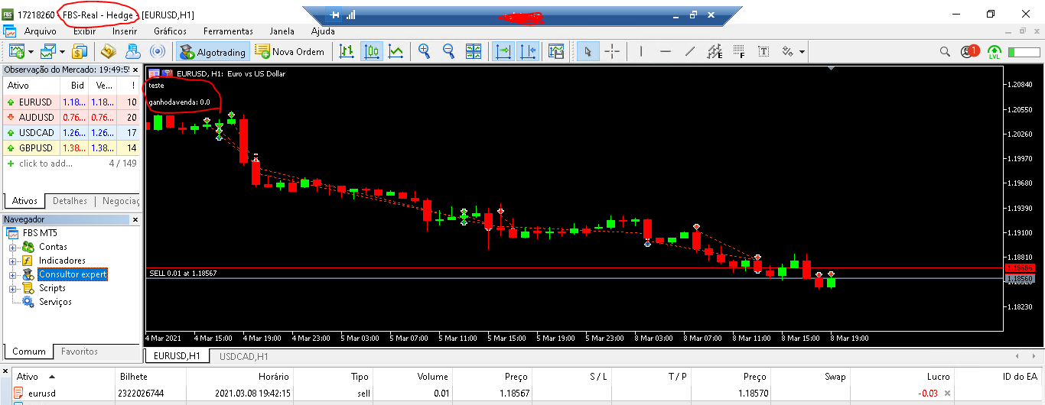This screenshot has width=1045, height=405.
Task: Open the profiles icon in toolbar
Action: pos(48,51)
